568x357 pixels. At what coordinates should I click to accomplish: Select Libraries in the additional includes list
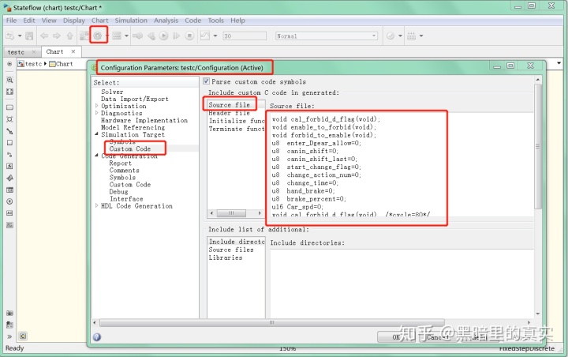click(x=226, y=257)
